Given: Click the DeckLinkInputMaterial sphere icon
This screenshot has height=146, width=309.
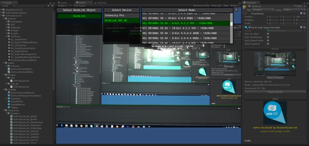Looking at the screenshot, I should point(9,93).
